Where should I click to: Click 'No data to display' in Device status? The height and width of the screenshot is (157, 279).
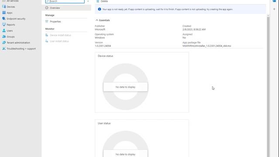126,87
